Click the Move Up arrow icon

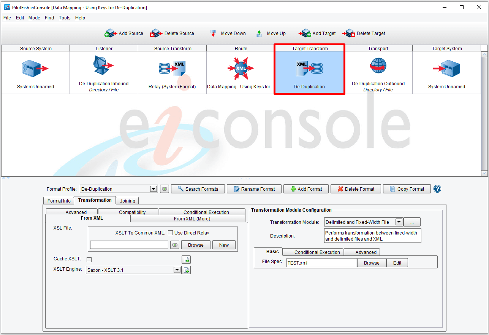click(x=259, y=33)
